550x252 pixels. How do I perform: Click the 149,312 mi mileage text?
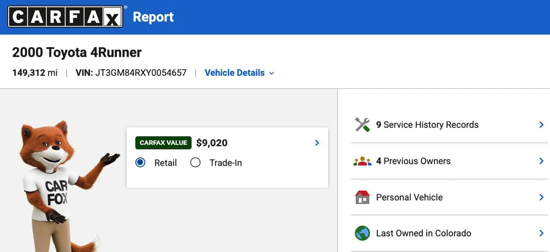(35, 73)
